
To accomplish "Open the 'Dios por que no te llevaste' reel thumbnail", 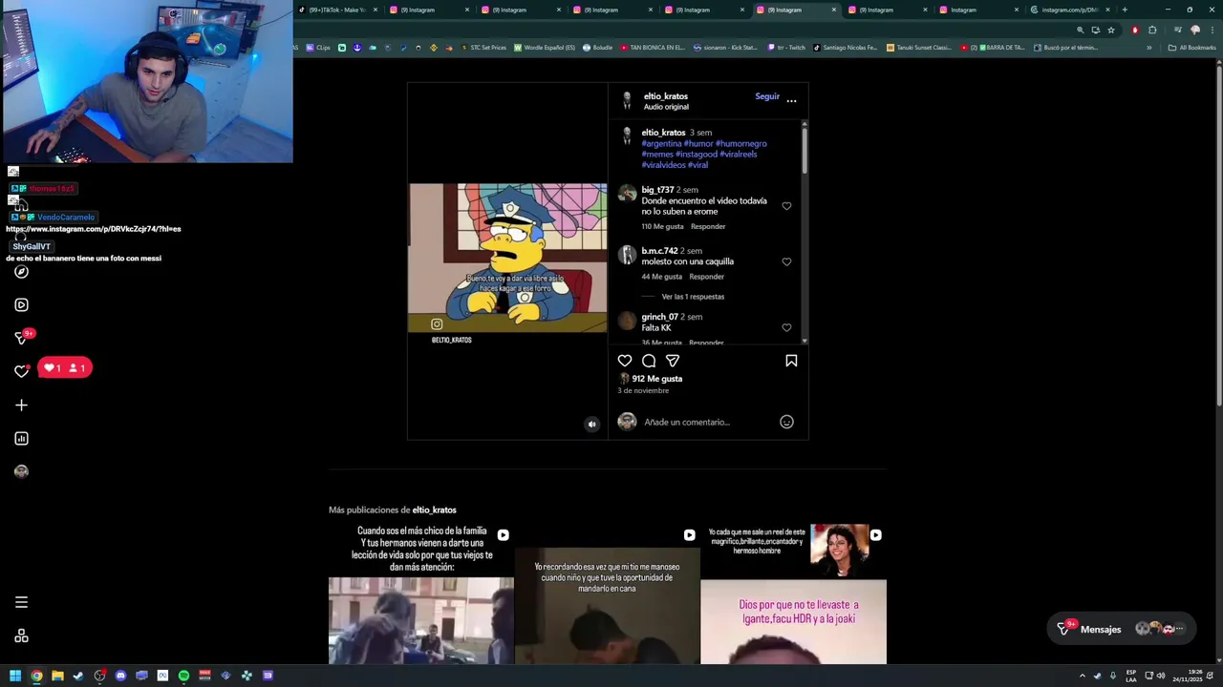I will 793,593.
